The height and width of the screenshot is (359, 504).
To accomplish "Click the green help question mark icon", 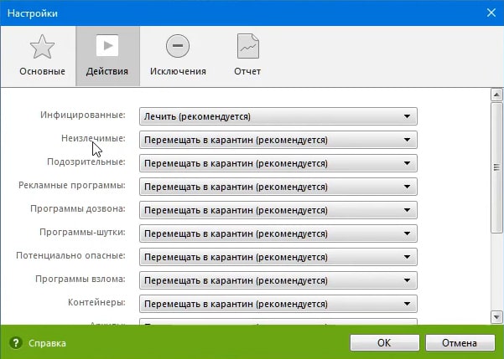I will 15,343.
